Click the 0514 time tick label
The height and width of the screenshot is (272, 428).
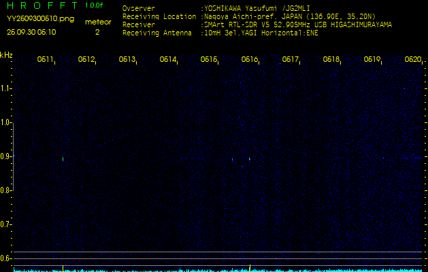(x=167, y=59)
